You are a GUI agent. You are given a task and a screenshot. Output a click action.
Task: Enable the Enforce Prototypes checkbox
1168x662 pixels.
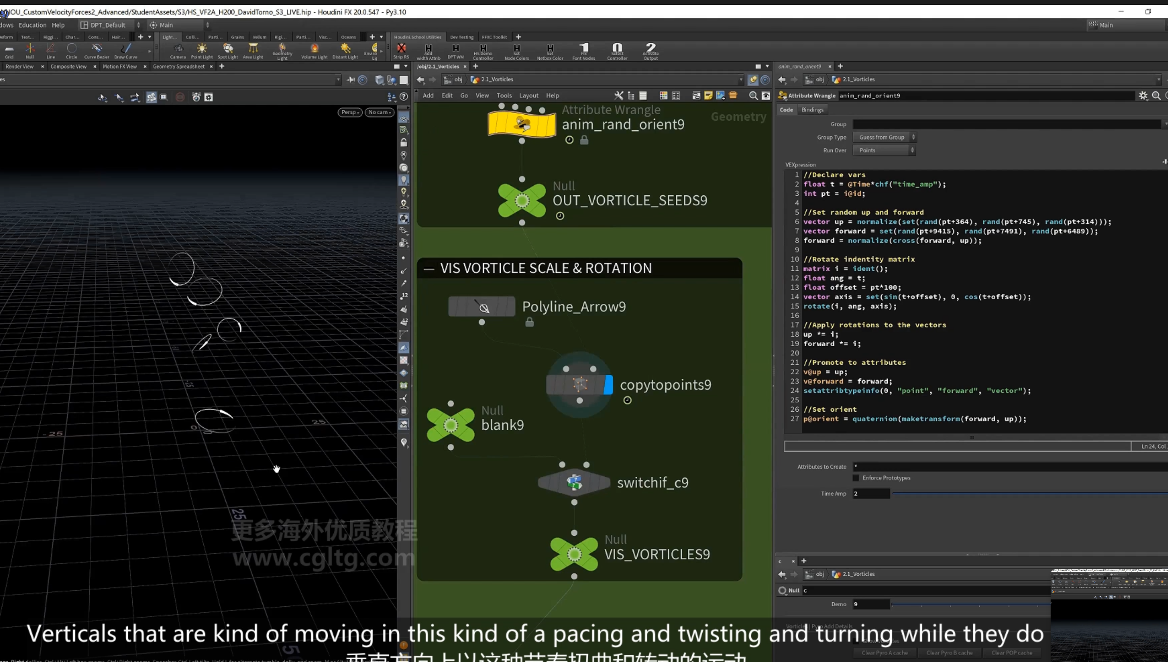tap(856, 478)
